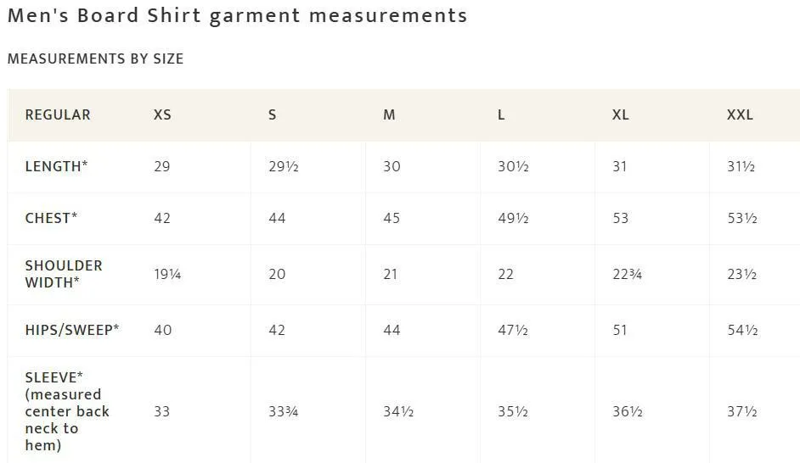This screenshot has width=800, height=463.
Task: Click the REGULAR header cell
Action: (58, 115)
